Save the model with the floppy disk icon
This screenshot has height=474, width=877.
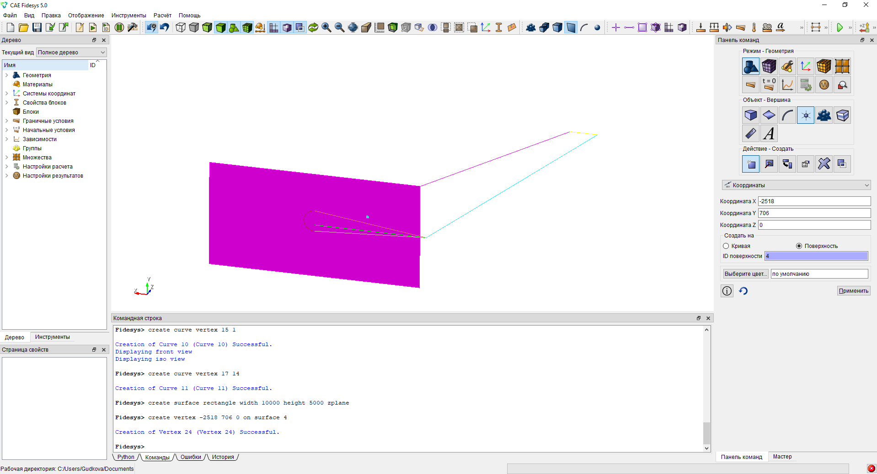(x=37, y=27)
